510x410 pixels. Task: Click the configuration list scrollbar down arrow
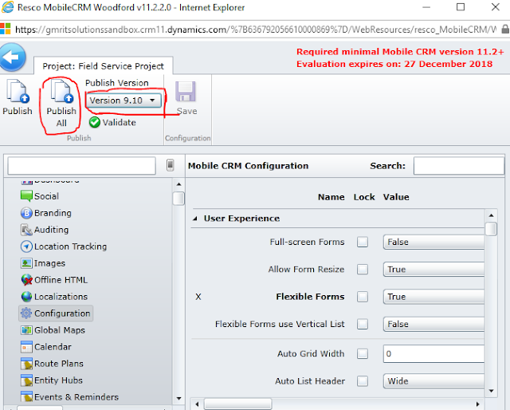pyautogui.click(x=491, y=391)
